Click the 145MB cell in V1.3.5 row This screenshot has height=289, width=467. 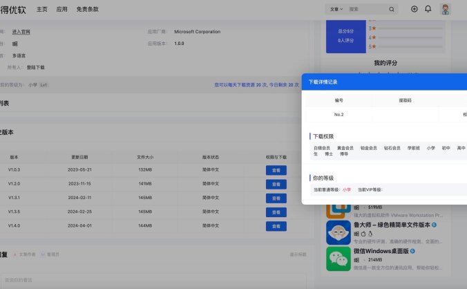(x=145, y=212)
